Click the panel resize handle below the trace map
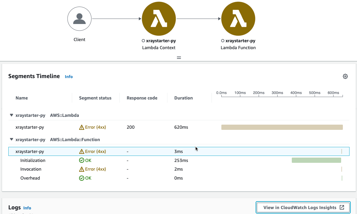Screen dimensions: 357x214 (x=179, y=58)
